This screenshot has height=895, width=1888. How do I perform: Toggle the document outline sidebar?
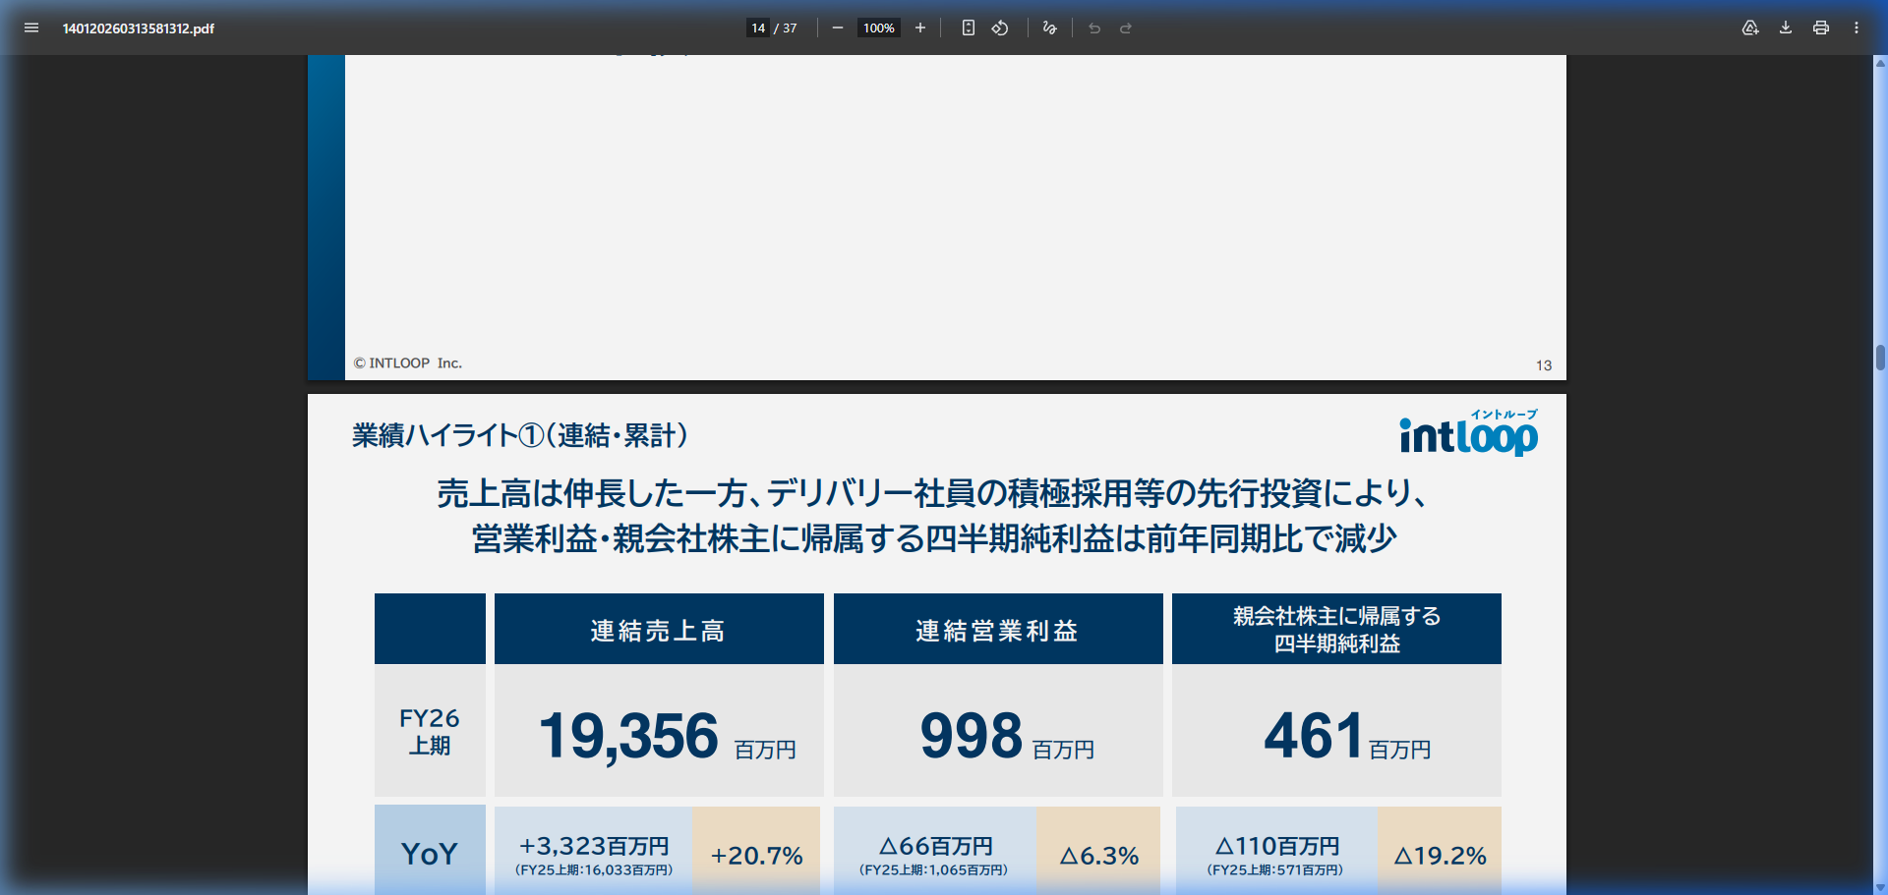(31, 28)
